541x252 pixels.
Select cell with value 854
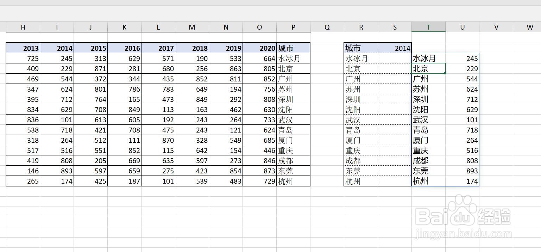tap(226, 171)
